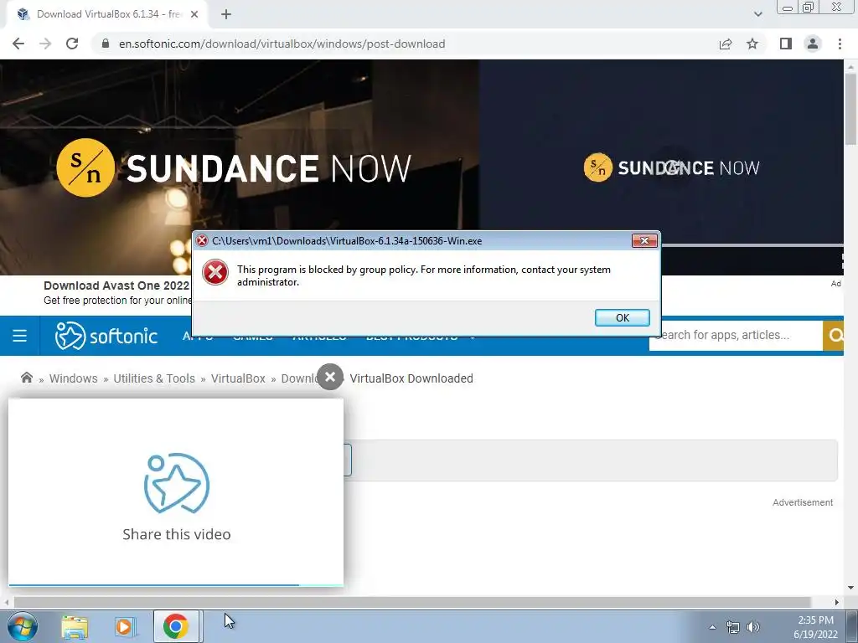Click the orange search magnifier button
Viewport: 858px width, 643px height.
pos(834,335)
